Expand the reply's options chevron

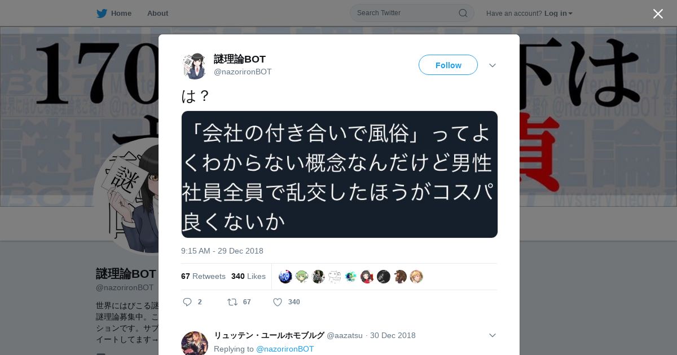point(493,335)
